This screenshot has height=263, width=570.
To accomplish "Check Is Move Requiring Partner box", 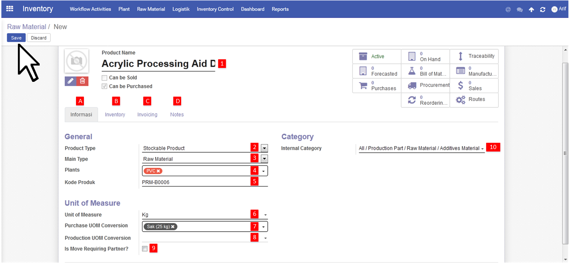I will click(x=144, y=249).
